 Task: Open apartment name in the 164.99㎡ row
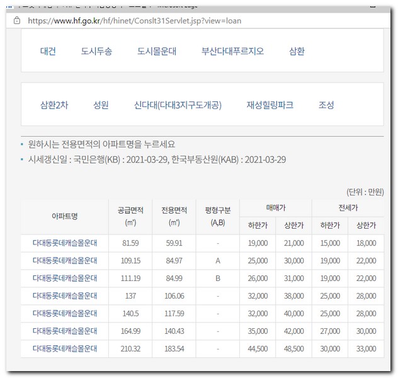click(x=65, y=331)
